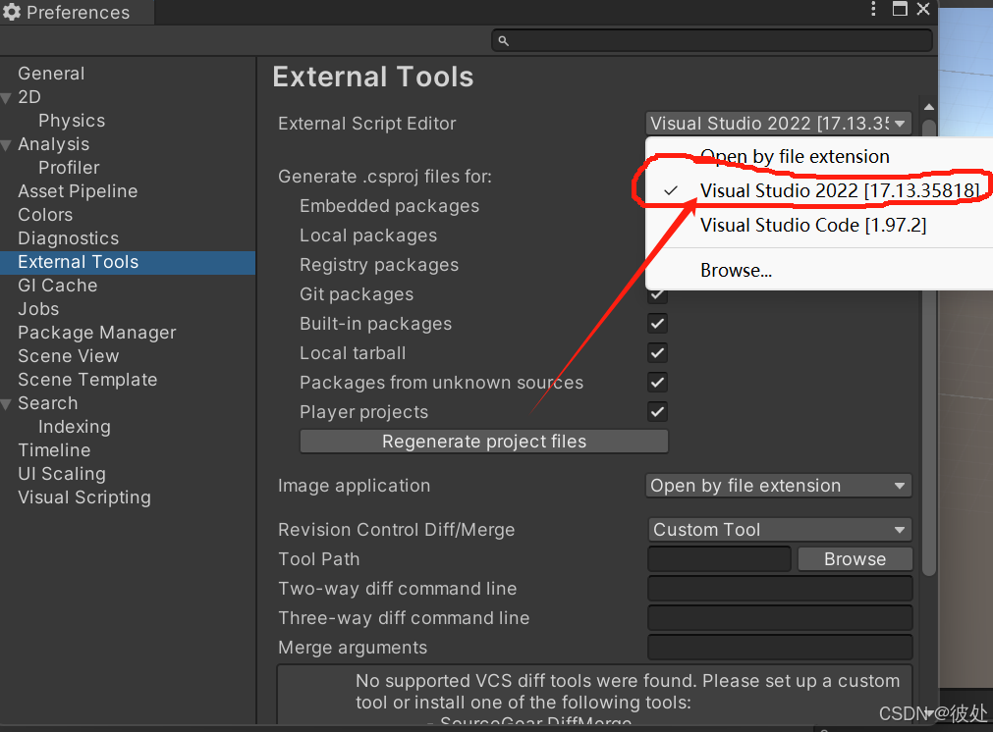Viewport: 993px width, 732px height.
Task: Click the Local packages label
Action: pyautogui.click(x=368, y=235)
